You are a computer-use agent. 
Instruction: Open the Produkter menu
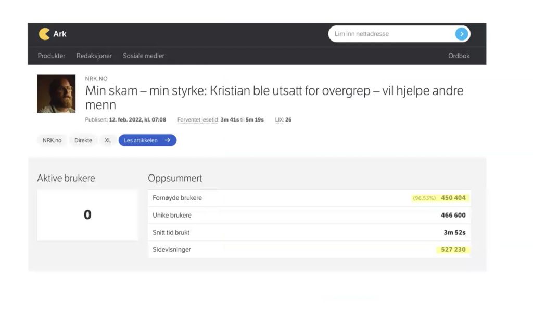click(x=52, y=56)
